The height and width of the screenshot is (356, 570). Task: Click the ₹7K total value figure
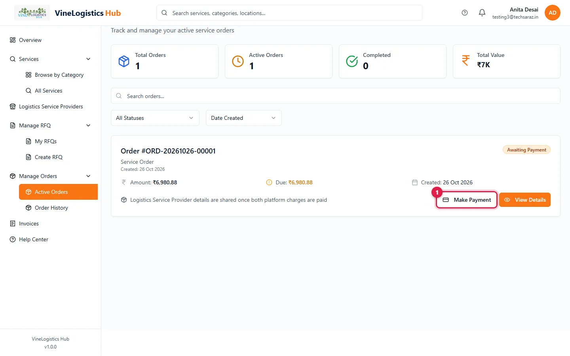point(483,65)
